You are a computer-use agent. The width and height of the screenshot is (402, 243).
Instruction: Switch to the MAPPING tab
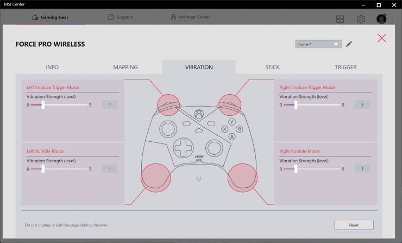click(x=125, y=67)
